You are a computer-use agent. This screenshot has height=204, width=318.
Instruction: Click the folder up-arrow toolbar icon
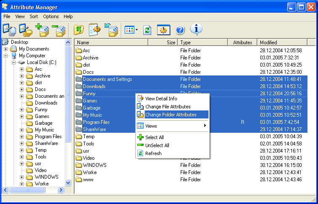tap(79, 30)
